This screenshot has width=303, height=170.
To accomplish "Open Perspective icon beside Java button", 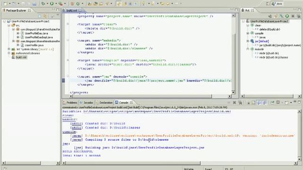I will click(267, 4).
